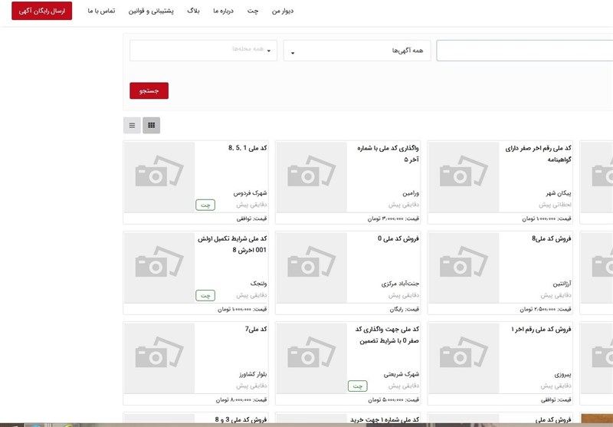Click camera placeholder of جنت‌آباد مرکزی ad

pyautogui.click(x=311, y=267)
